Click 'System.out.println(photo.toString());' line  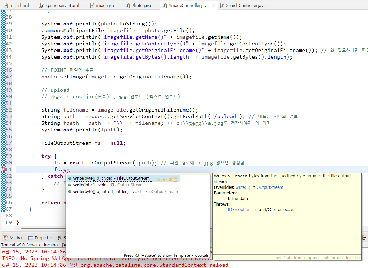click(x=99, y=24)
